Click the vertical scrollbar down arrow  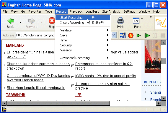(164, 98)
